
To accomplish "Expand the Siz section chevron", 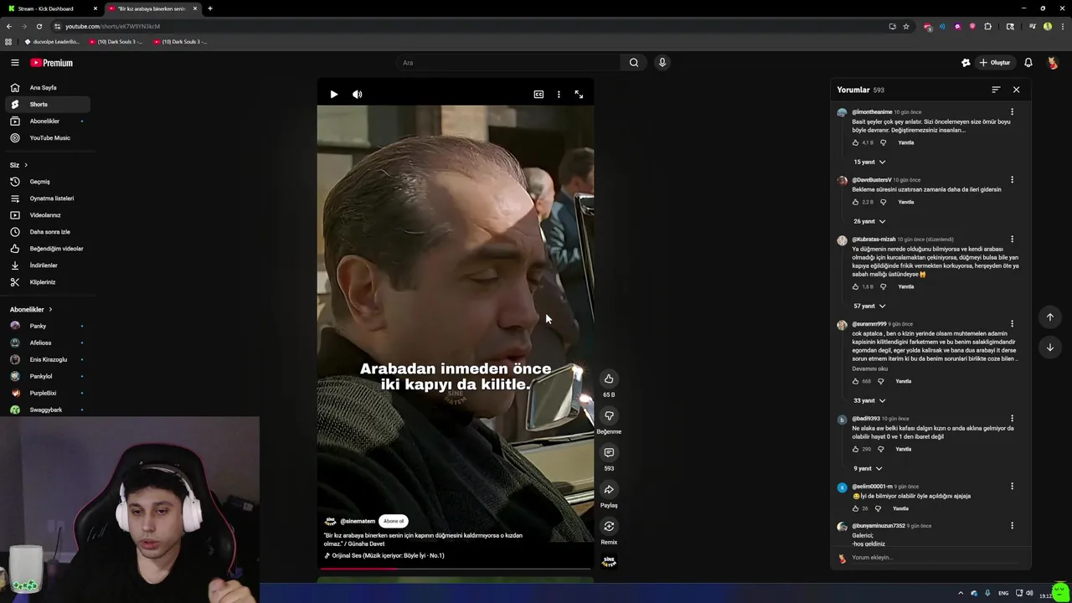I will pyautogui.click(x=26, y=165).
